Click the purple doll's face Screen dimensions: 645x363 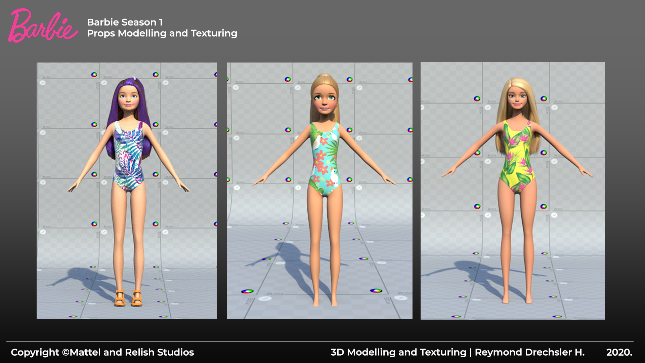(128, 99)
